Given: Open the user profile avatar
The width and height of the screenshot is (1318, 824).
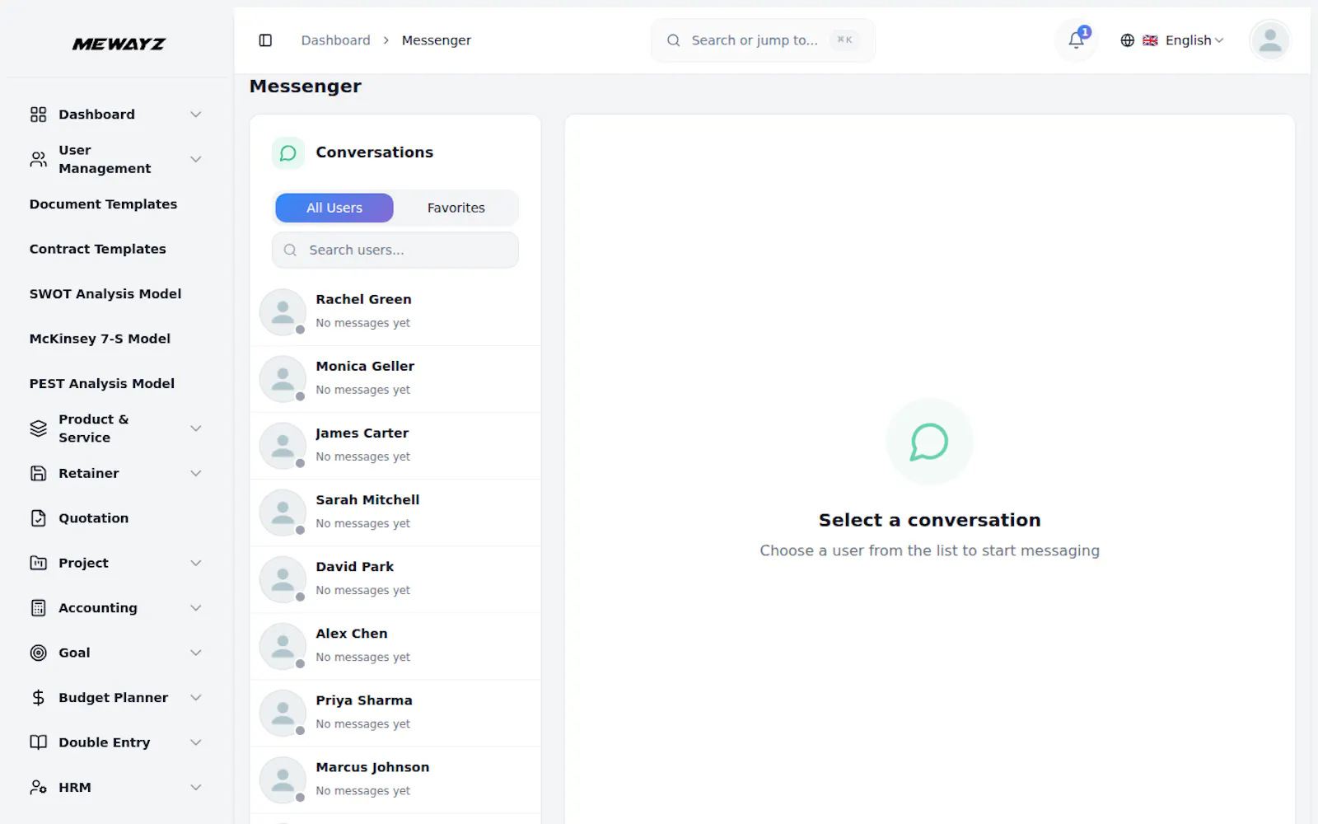Looking at the screenshot, I should (1269, 40).
